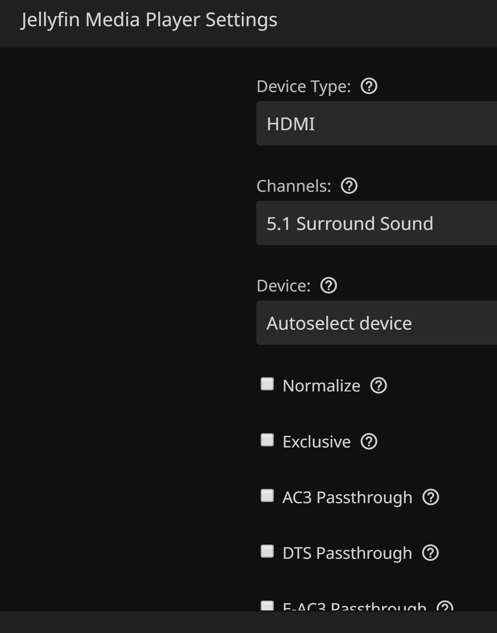Click the 'Normalize' label text
This screenshot has width=497, height=633.
click(321, 386)
